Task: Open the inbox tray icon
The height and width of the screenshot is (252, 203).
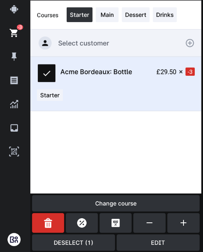Action: 14,128
